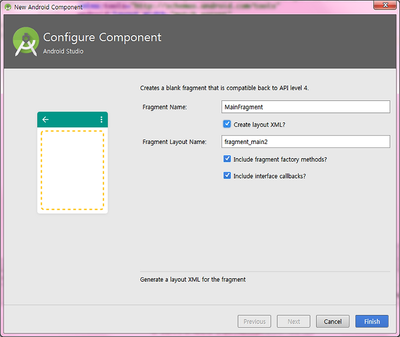Click the 'Generate a layout XML' hint text
This screenshot has height=337, width=400.
(193, 279)
